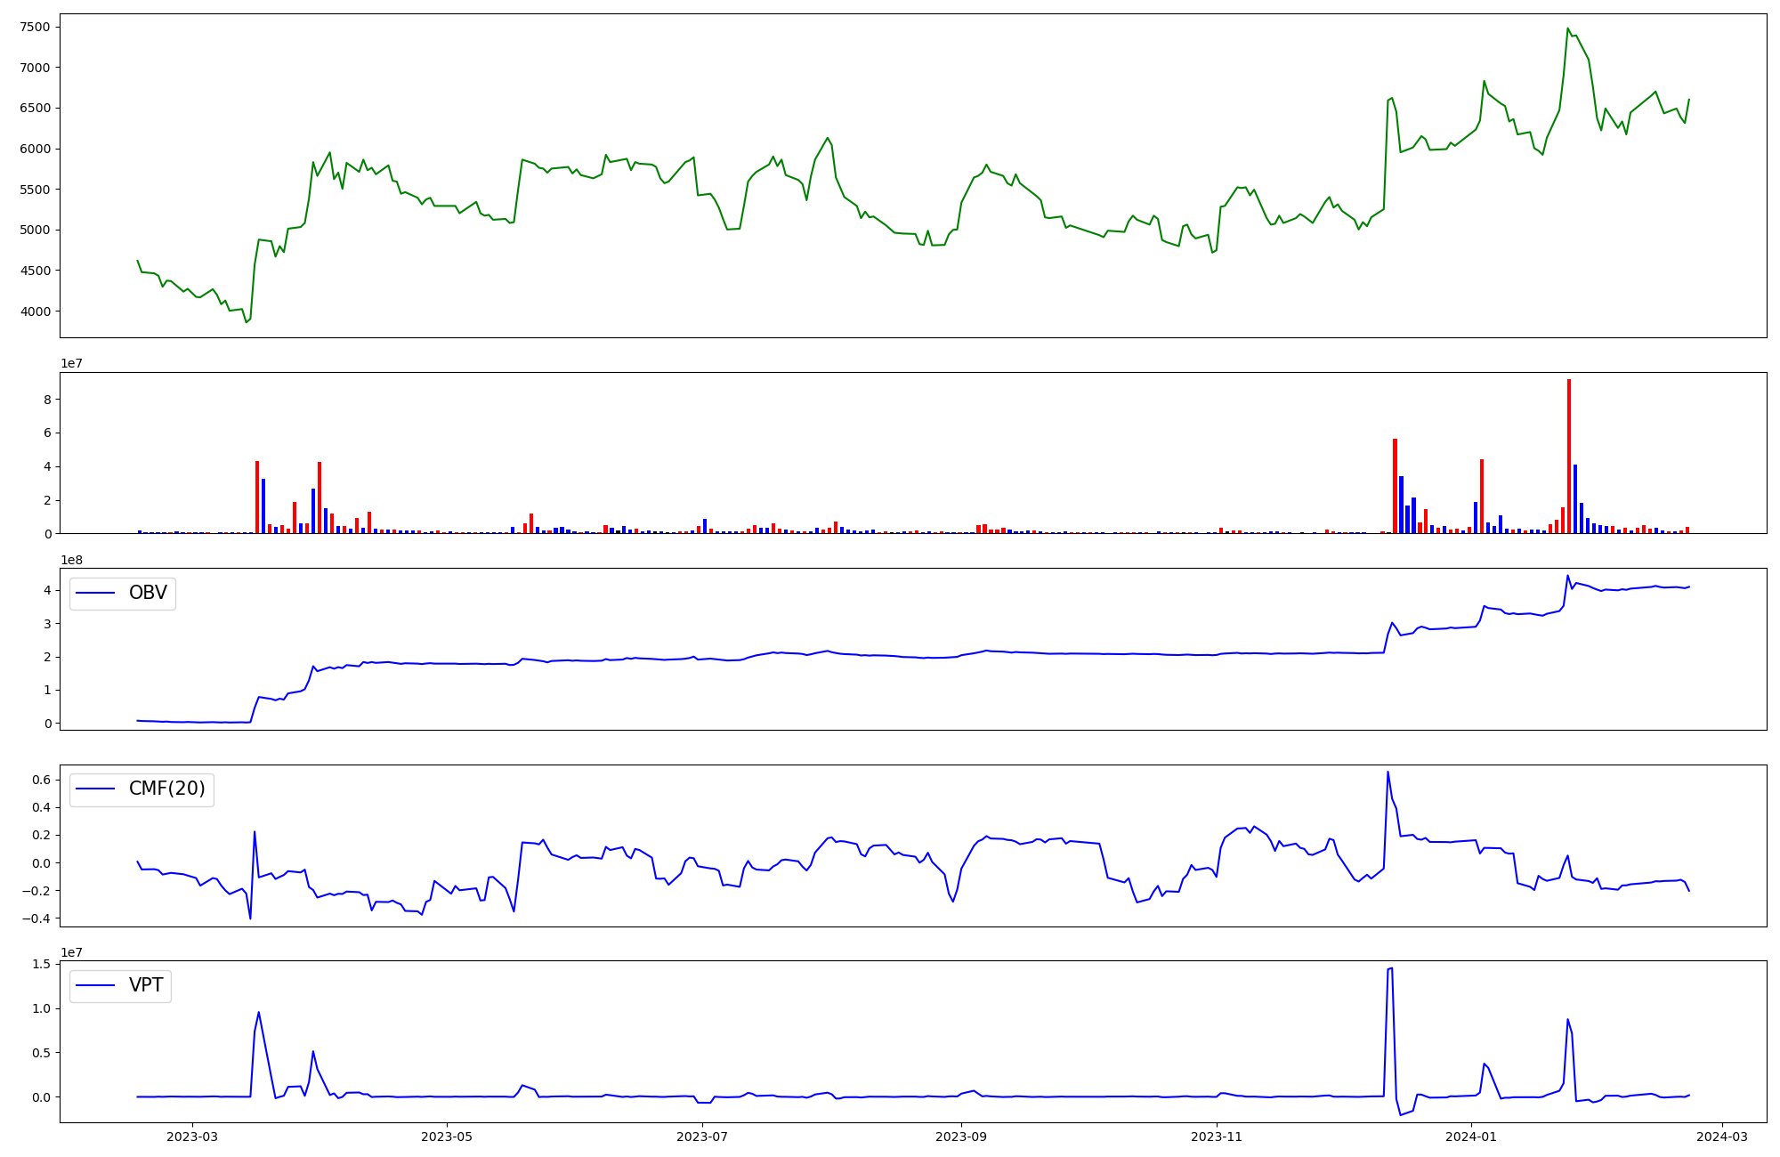Click the 7500 tick label on price axis
Screen dimensions: 1780x1157
pos(34,27)
